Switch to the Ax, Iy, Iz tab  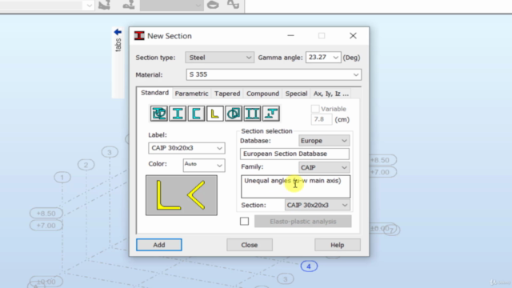tap(331, 94)
